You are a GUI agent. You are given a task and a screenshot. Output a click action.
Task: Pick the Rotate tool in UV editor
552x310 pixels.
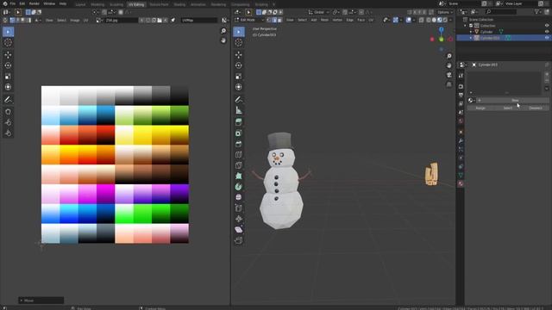[8, 65]
